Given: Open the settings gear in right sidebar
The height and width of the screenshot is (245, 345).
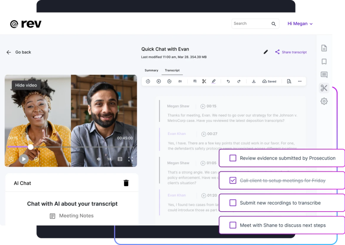Looking at the screenshot, I should coord(324,101).
